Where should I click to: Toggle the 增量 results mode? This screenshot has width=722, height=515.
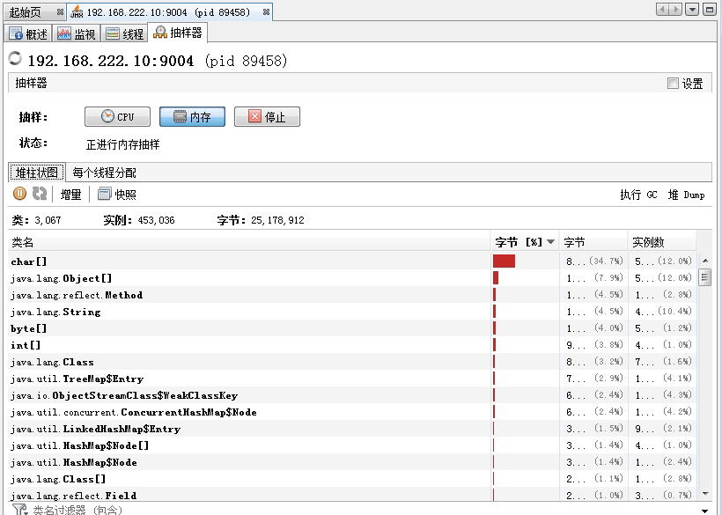pyautogui.click(x=70, y=195)
